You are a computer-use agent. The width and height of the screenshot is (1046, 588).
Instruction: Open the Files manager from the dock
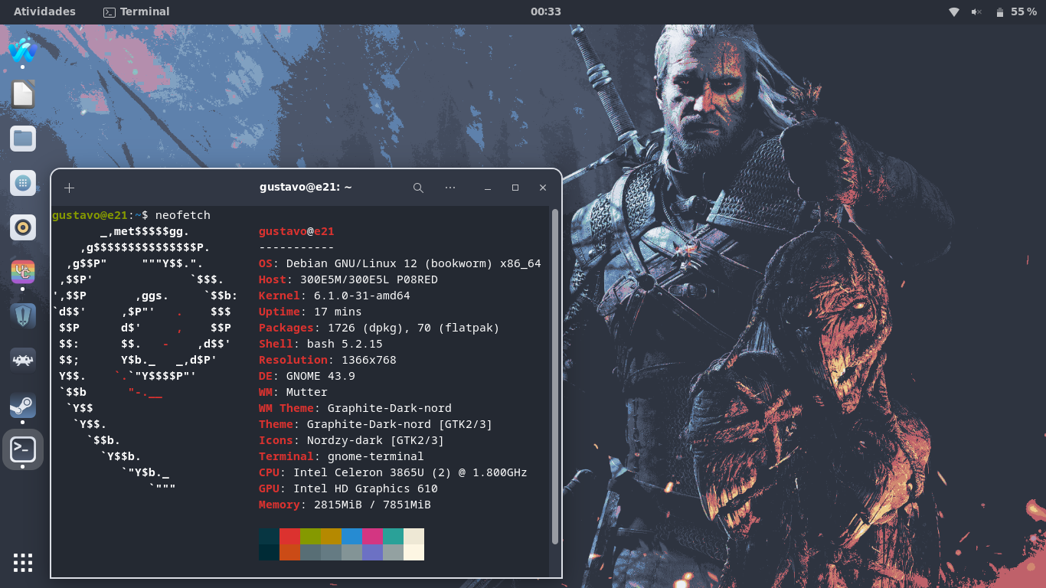click(23, 139)
